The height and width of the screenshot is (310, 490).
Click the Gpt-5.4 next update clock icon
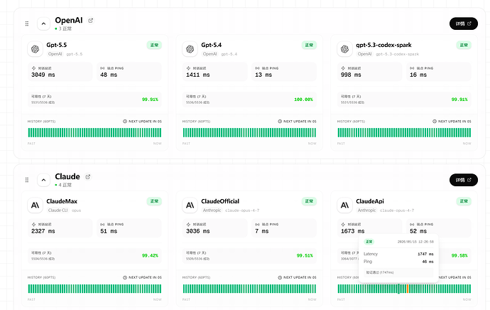coord(280,122)
